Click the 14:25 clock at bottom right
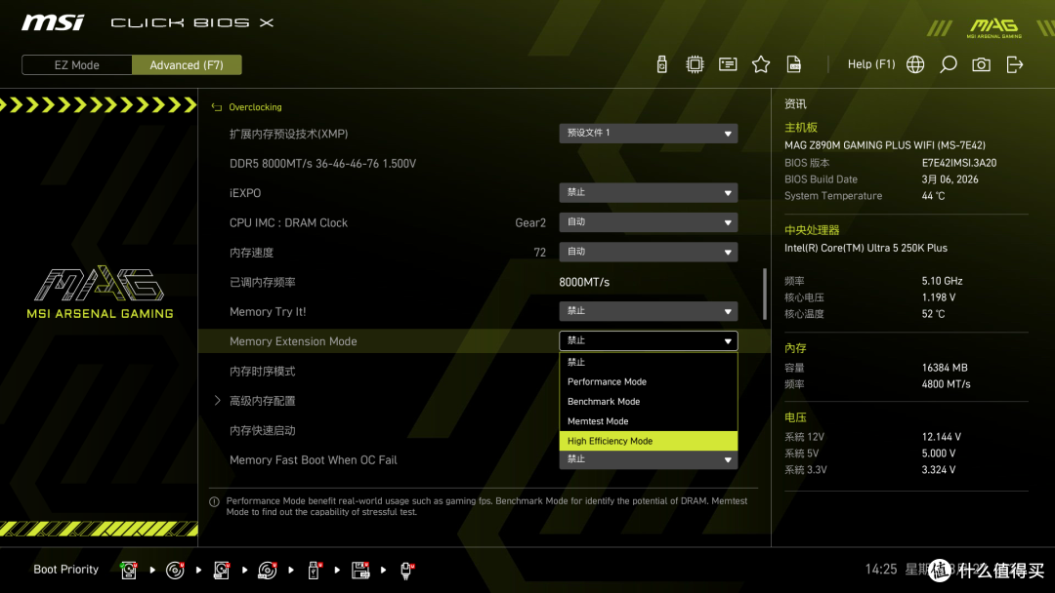Viewport: 1055px width, 593px height. click(x=881, y=570)
